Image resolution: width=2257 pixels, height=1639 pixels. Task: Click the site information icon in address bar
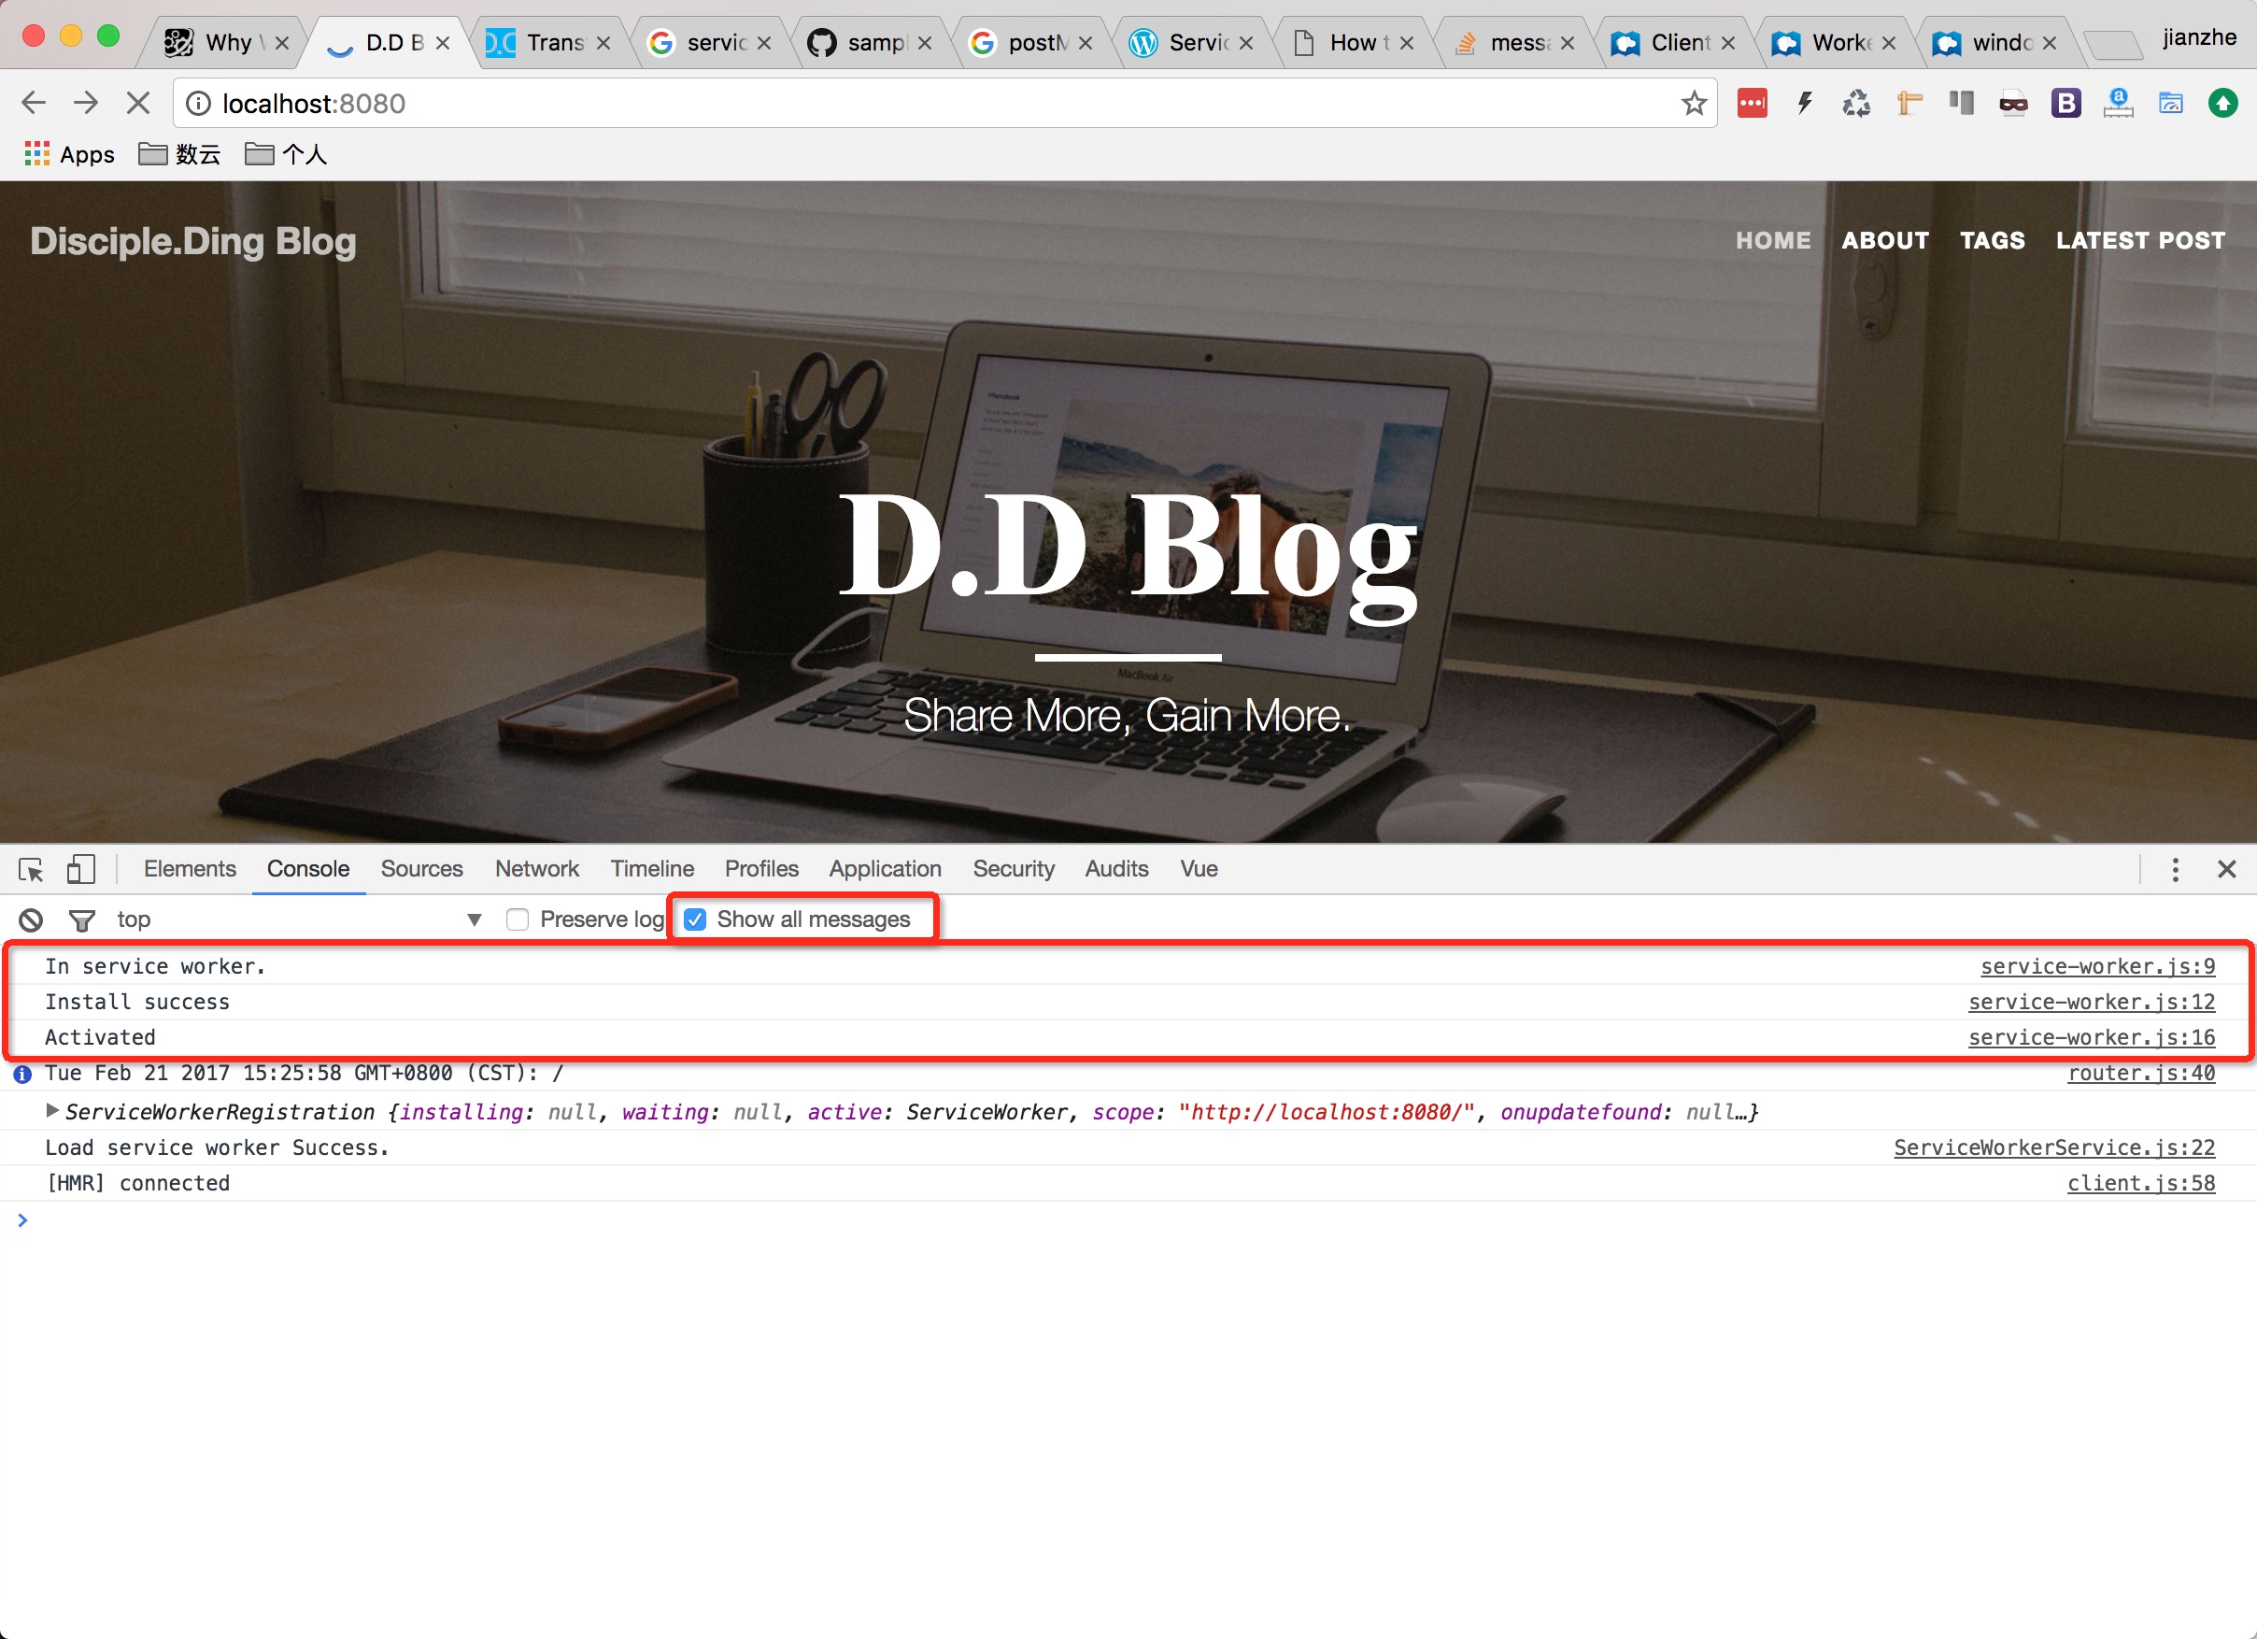click(x=199, y=104)
